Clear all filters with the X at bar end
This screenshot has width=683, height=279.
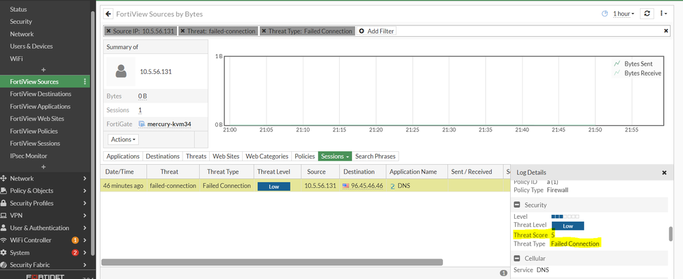point(666,31)
